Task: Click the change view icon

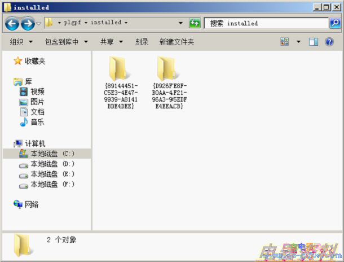Action: pyautogui.click(x=285, y=42)
